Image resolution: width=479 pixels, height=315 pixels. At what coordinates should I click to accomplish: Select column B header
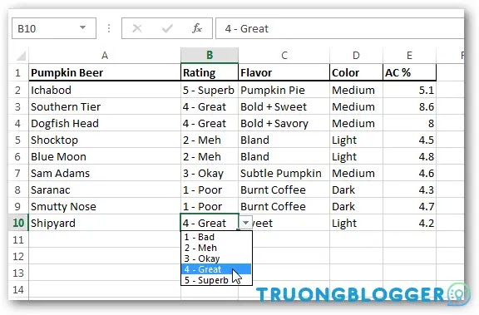tap(210, 56)
